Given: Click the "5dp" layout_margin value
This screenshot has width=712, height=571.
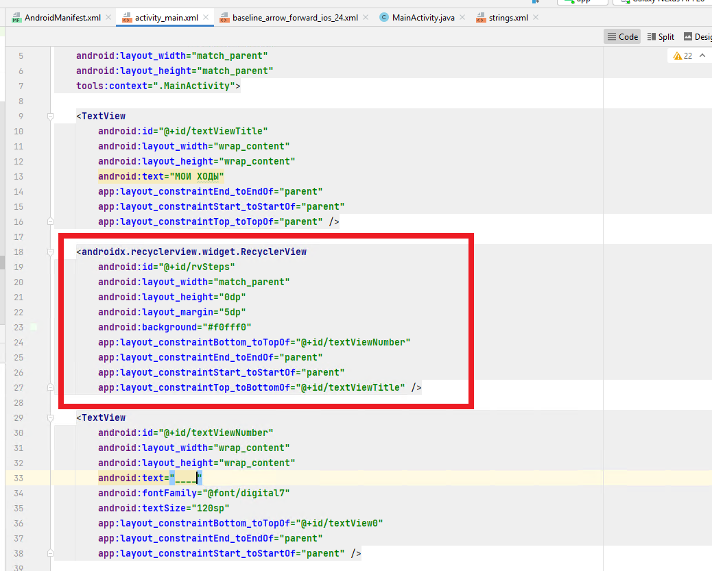Looking at the screenshot, I should [233, 313].
